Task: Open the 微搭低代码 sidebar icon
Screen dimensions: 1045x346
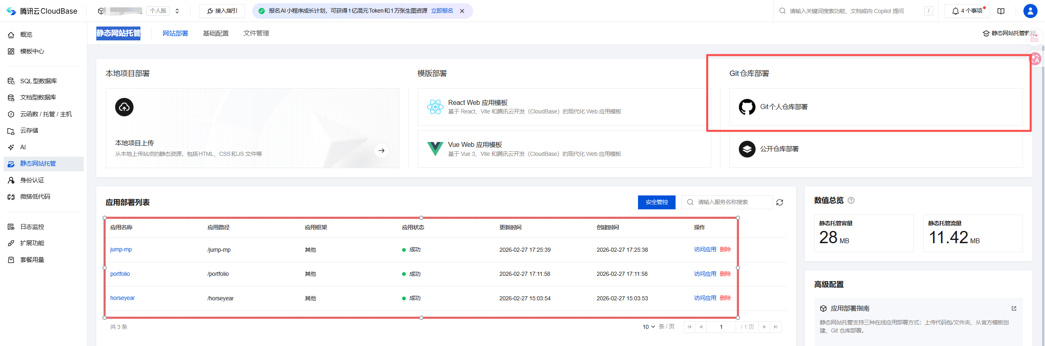Action: click(x=11, y=197)
